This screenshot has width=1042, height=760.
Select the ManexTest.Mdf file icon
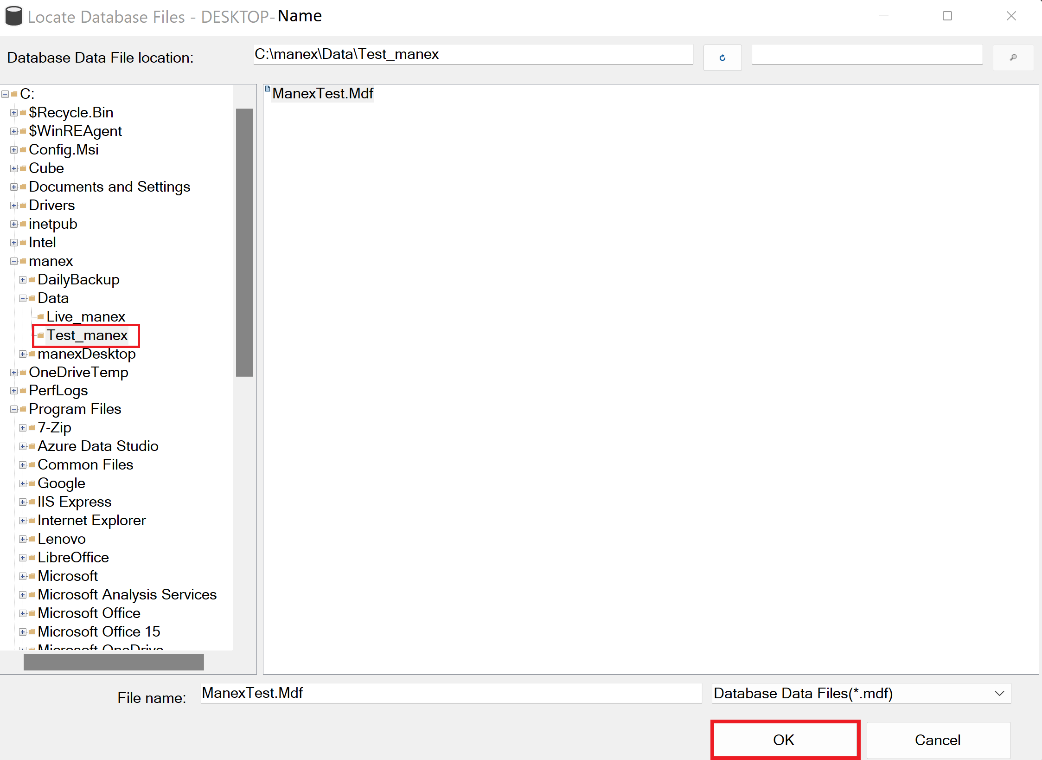tap(268, 89)
